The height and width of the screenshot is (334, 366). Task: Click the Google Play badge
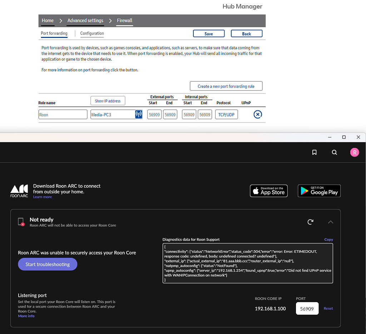pos(319,190)
